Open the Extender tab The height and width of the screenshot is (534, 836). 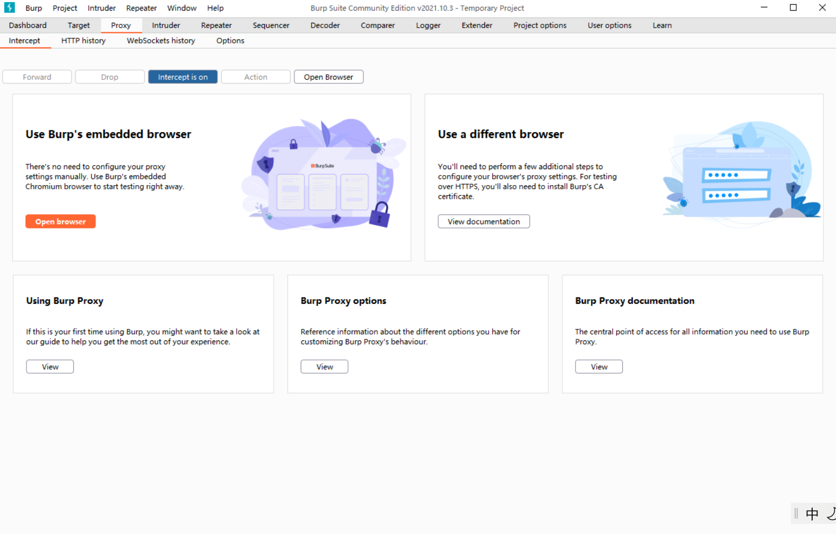point(477,25)
